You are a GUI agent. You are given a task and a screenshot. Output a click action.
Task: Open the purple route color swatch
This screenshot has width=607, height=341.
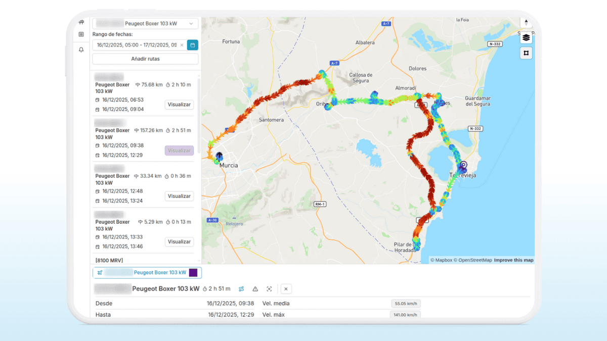click(193, 273)
